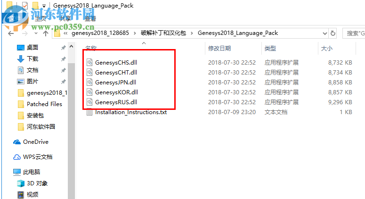Screen dimensions: 365x199
Task: Show hidden parent folders in address bar
Action: pyautogui.click(x=65, y=33)
